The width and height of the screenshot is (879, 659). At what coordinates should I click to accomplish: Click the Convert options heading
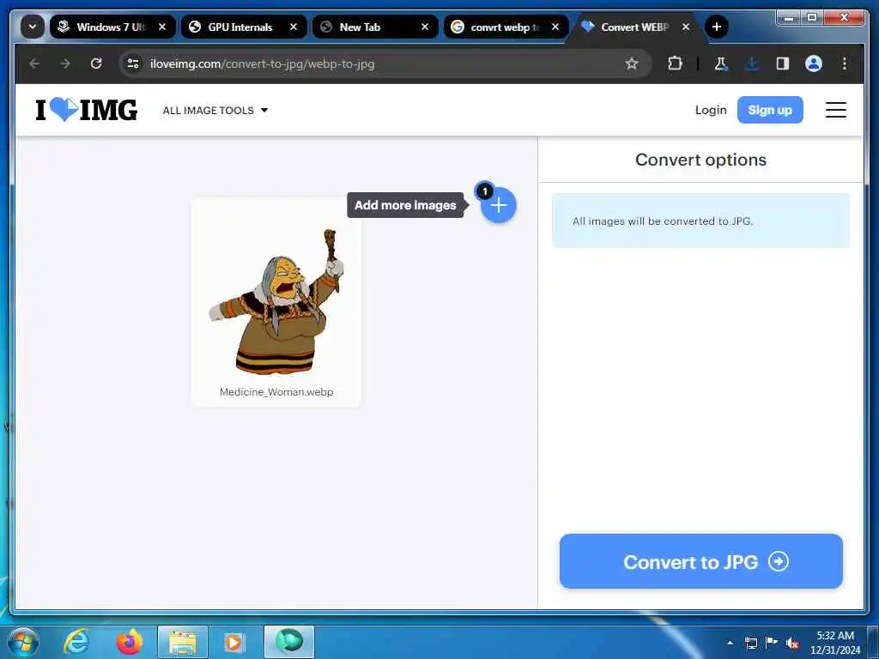click(x=700, y=160)
